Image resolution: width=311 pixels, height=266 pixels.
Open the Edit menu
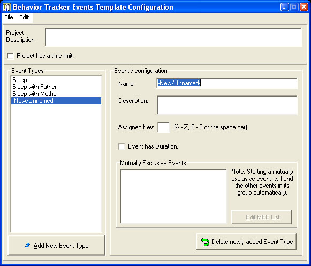point(24,18)
